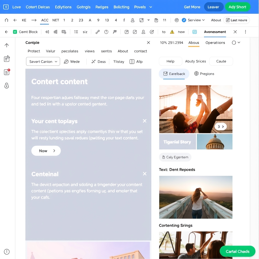Select the Pregions tab
259x259 pixels.
pos(204,74)
